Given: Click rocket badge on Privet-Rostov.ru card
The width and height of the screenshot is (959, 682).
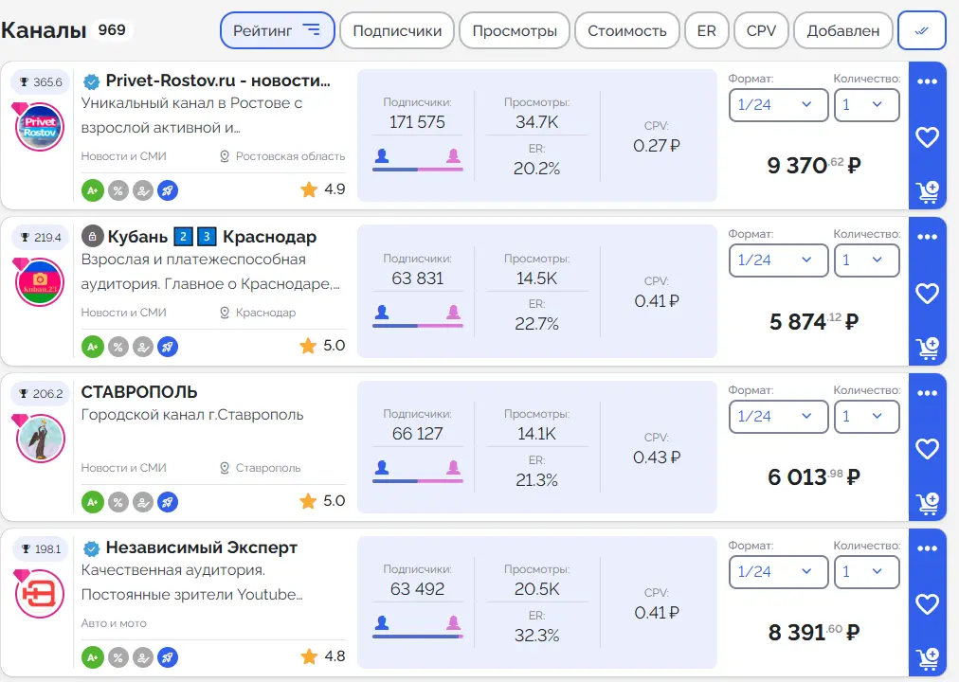Looking at the screenshot, I should pyautogui.click(x=168, y=189).
